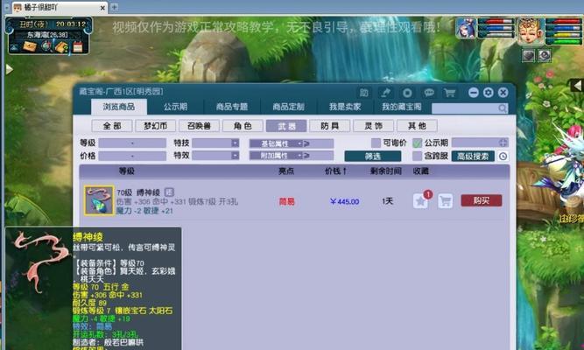Select the 防具 category button
The image size is (584, 350).
[x=330, y=126]
